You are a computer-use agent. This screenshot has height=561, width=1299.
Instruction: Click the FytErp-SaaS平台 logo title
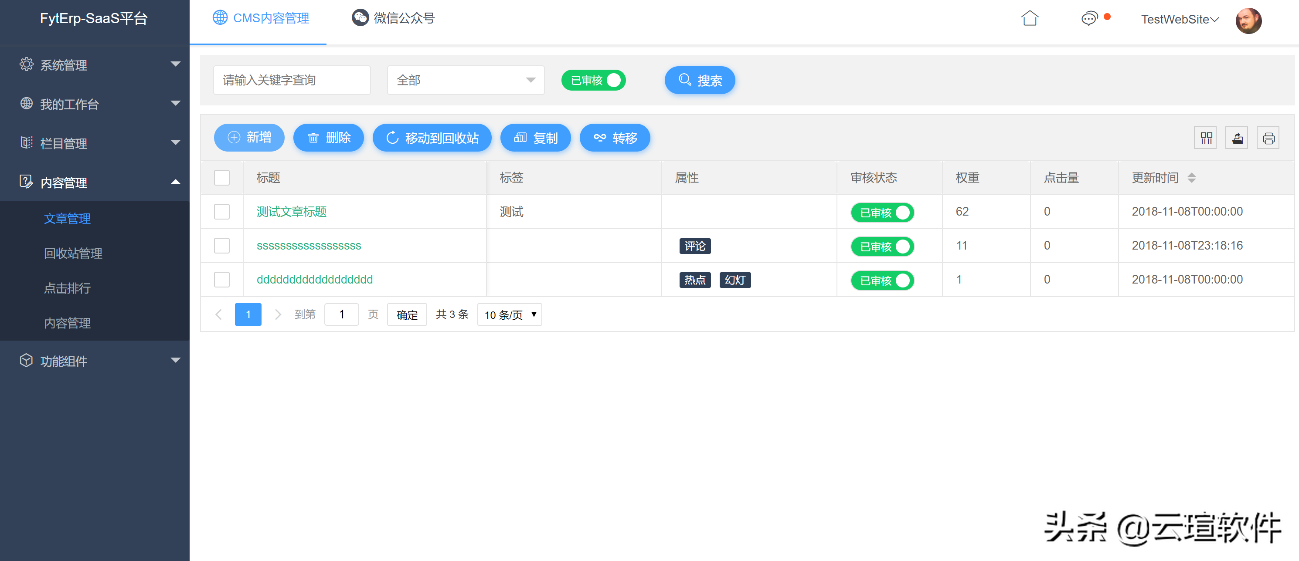(94, 19)
